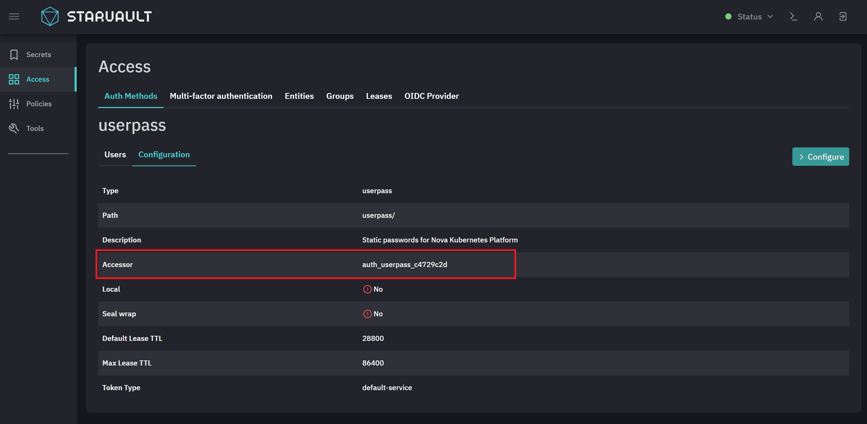This screenshot has width=867, height=424.
Task: Click the Seal wrap warning icon
Action: pos(367,314)
